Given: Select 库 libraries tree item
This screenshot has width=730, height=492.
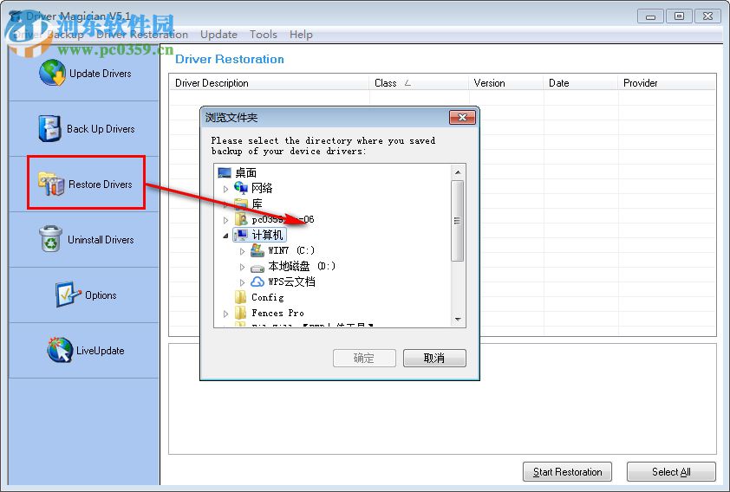Looking at the screenshot, I should click(257, 204).
